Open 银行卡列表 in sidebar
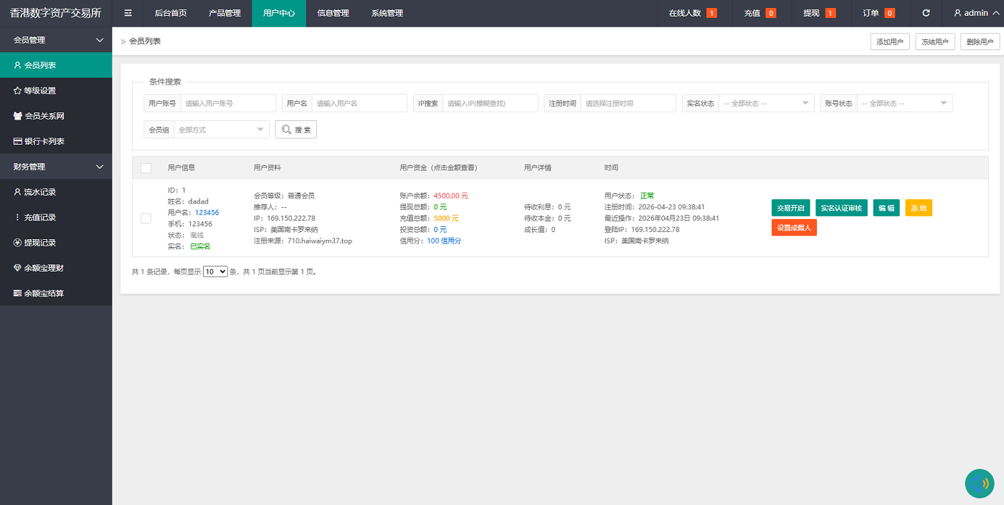This screenshot has width=1004, height=505. tap(44, 141)
